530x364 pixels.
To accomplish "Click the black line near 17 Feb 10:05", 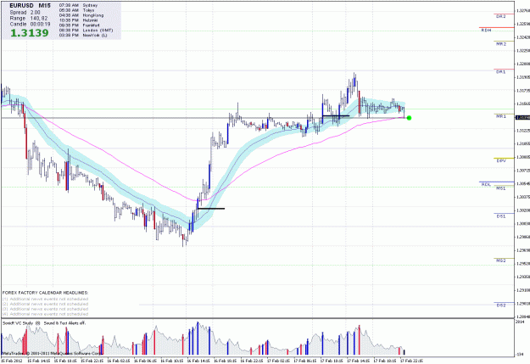I will point(336,116).
